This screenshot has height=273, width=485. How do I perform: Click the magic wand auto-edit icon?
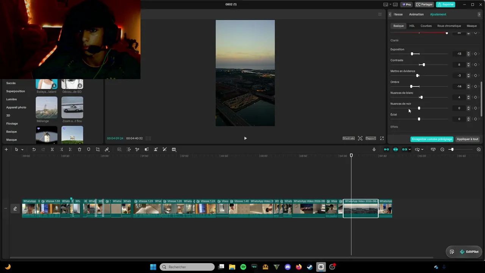coord(165,149)
